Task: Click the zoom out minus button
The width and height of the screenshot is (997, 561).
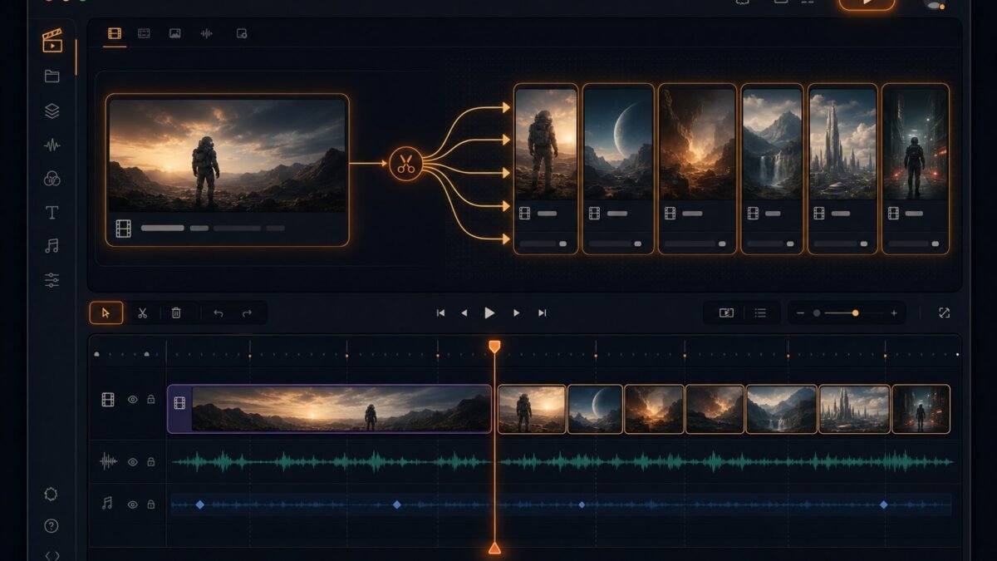Action: (x=800, y=312)
